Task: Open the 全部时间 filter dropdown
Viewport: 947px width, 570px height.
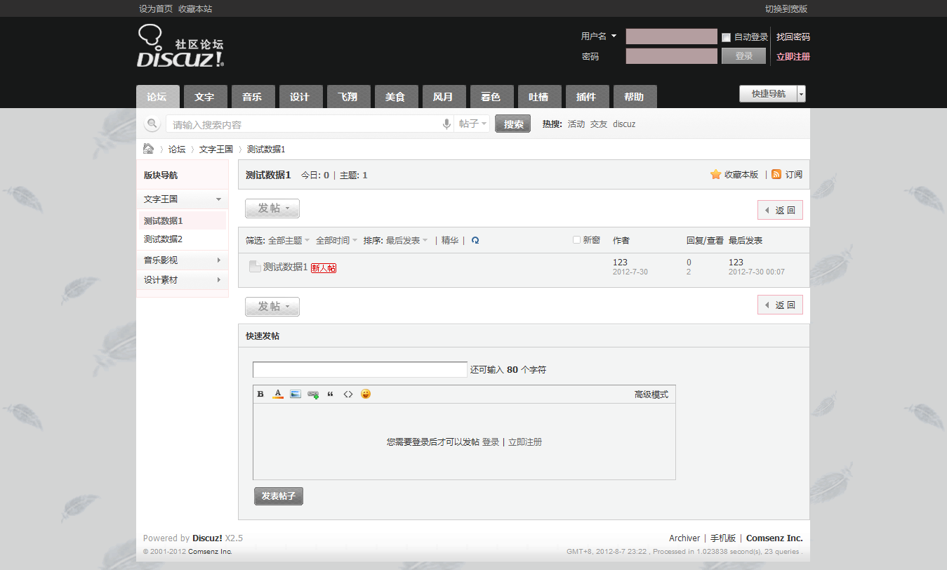Action: click(336, 240)
